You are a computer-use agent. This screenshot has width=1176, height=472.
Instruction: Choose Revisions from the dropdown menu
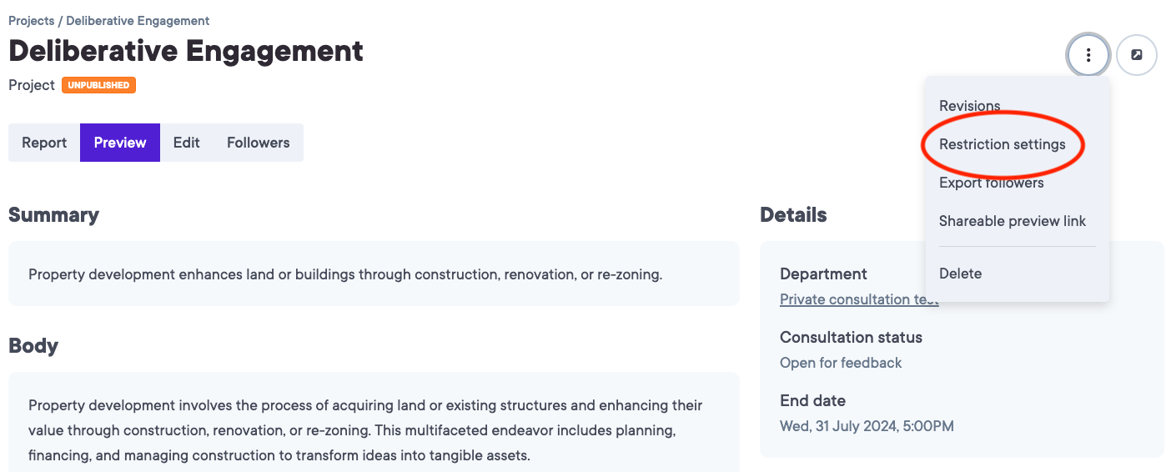(x=969, y=106)
